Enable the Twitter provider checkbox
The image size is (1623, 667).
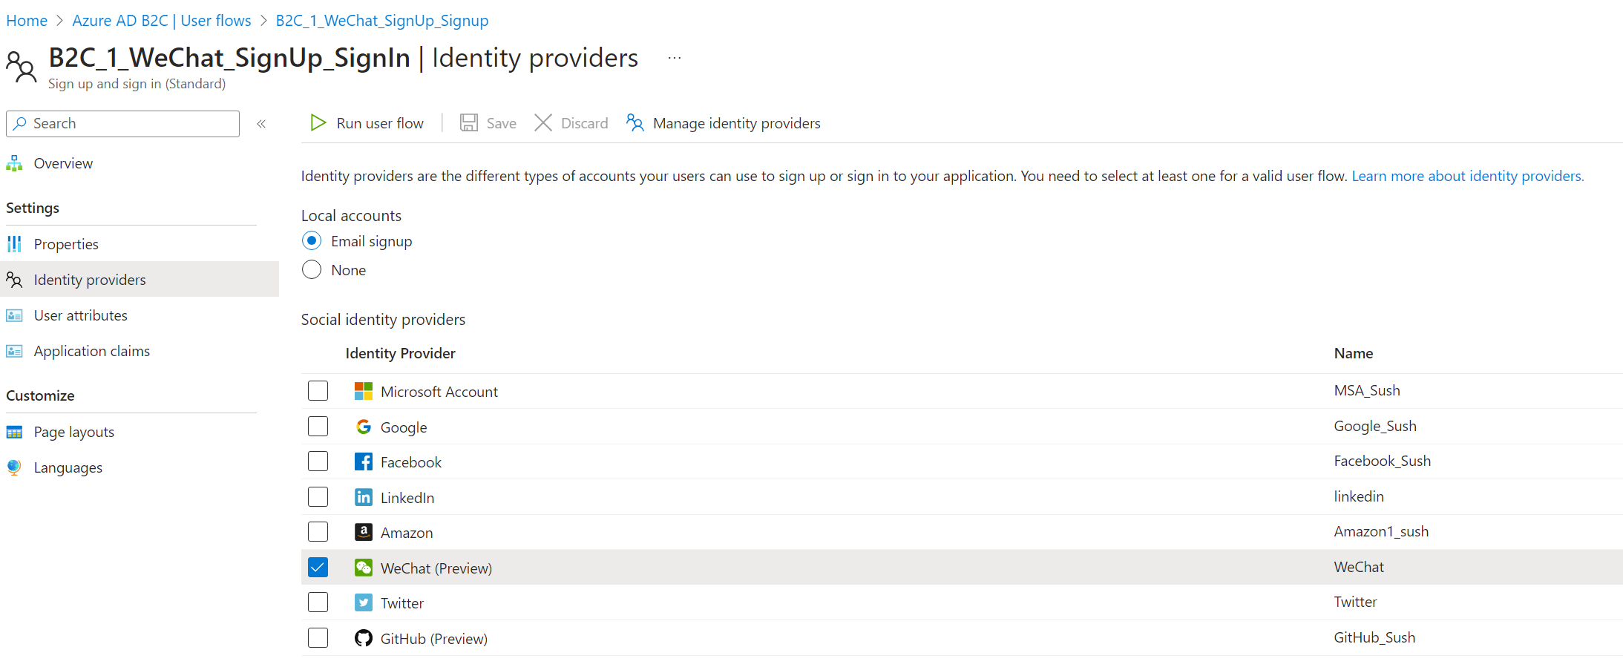318,602
